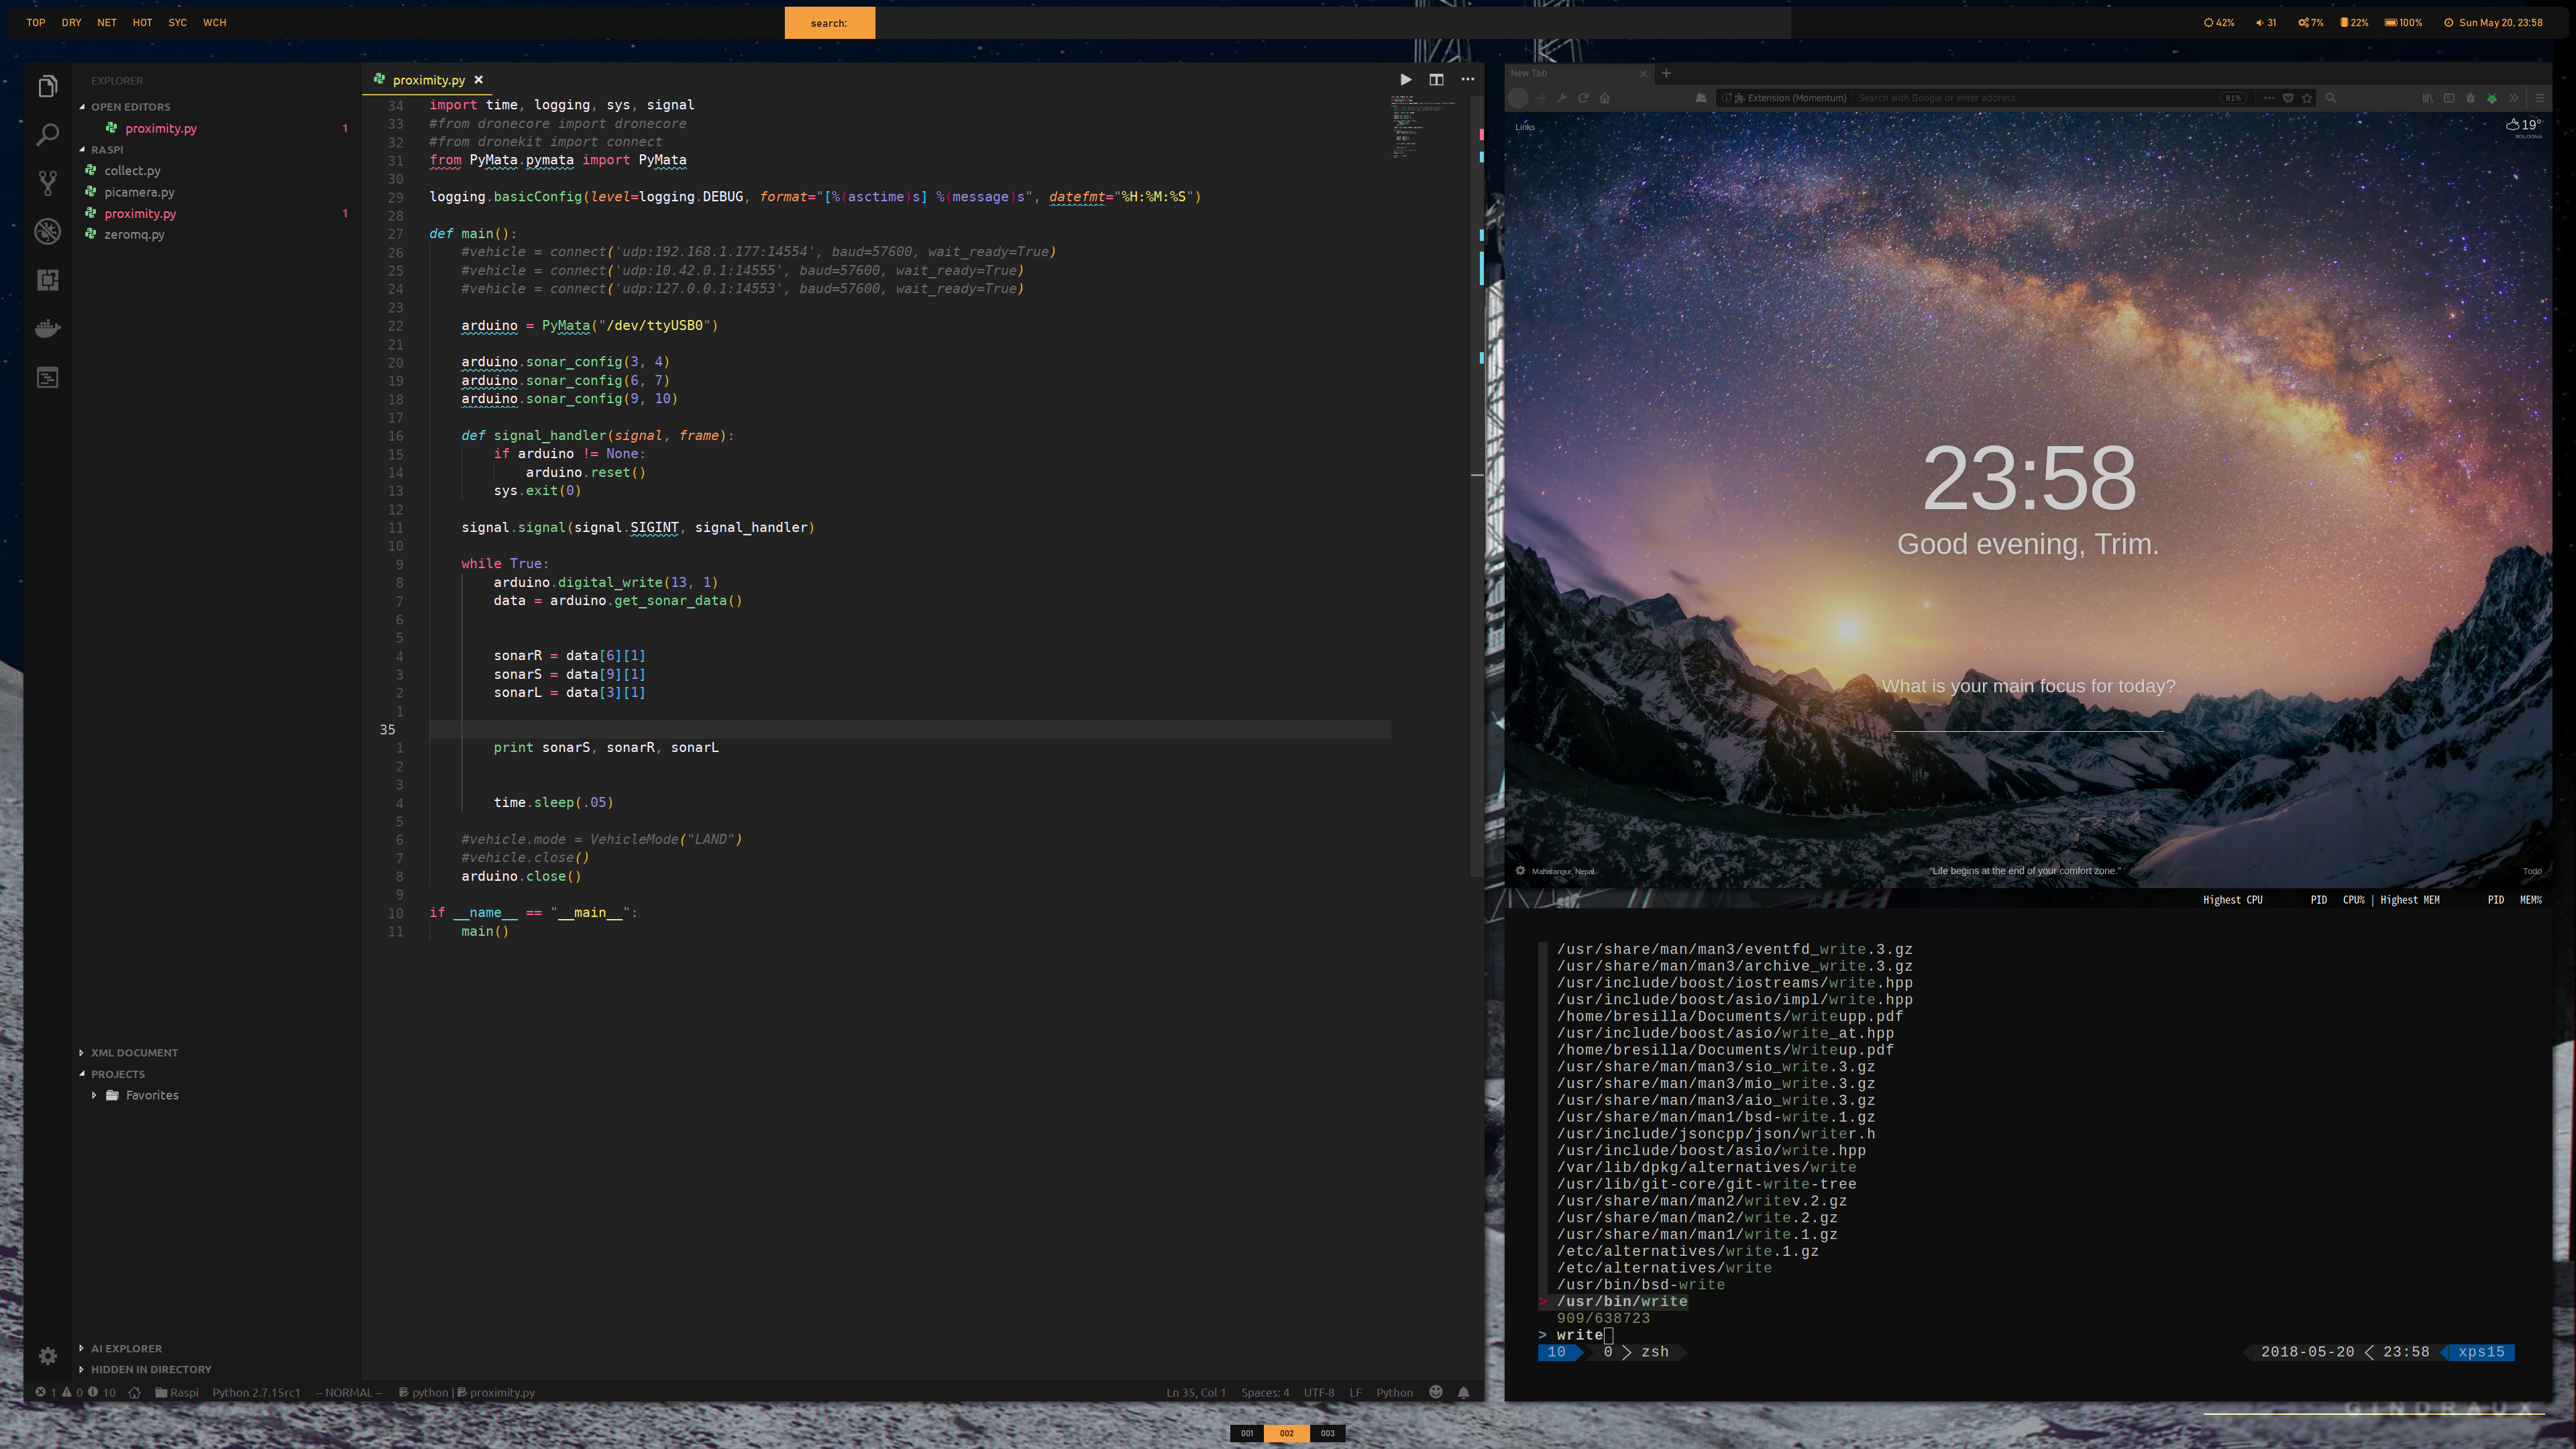Reload the browser page
Viewport: 2576px width, 1449px height.
(1583, 98)
